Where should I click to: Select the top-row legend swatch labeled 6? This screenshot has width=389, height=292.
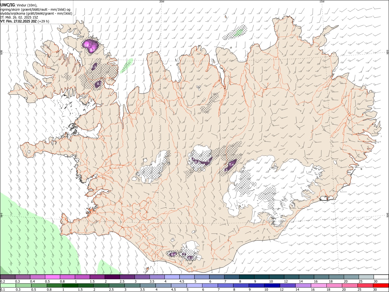[217, 277]
